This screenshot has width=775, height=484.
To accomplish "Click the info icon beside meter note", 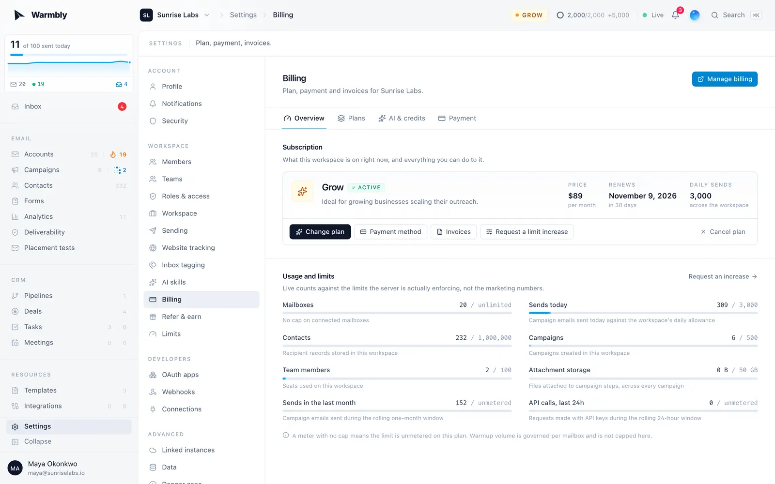I will (286, 436).
